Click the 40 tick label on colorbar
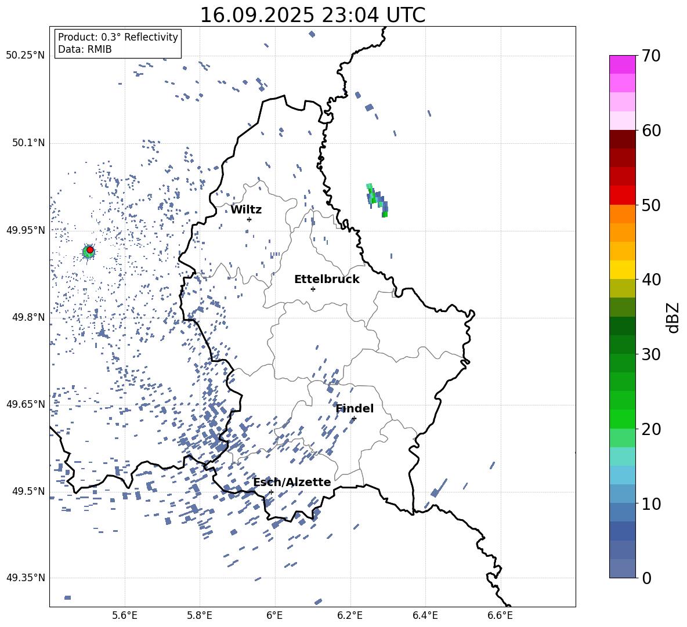The height and width of the screenshot is (627, 687). (x=650, y=280)
